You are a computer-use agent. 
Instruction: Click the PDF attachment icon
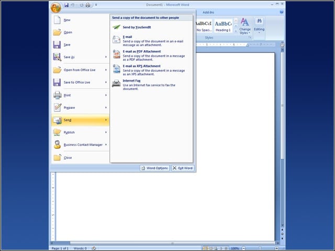(x=117, y=54)
